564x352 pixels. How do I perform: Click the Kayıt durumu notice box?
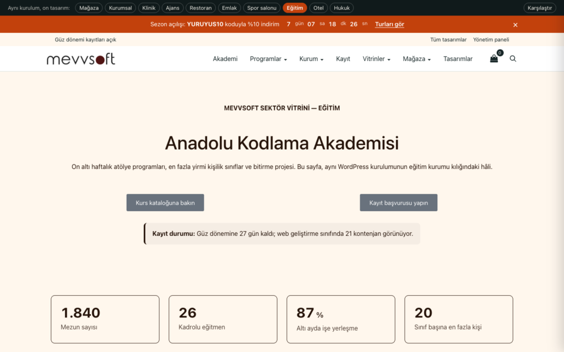(x=282, y=233)
